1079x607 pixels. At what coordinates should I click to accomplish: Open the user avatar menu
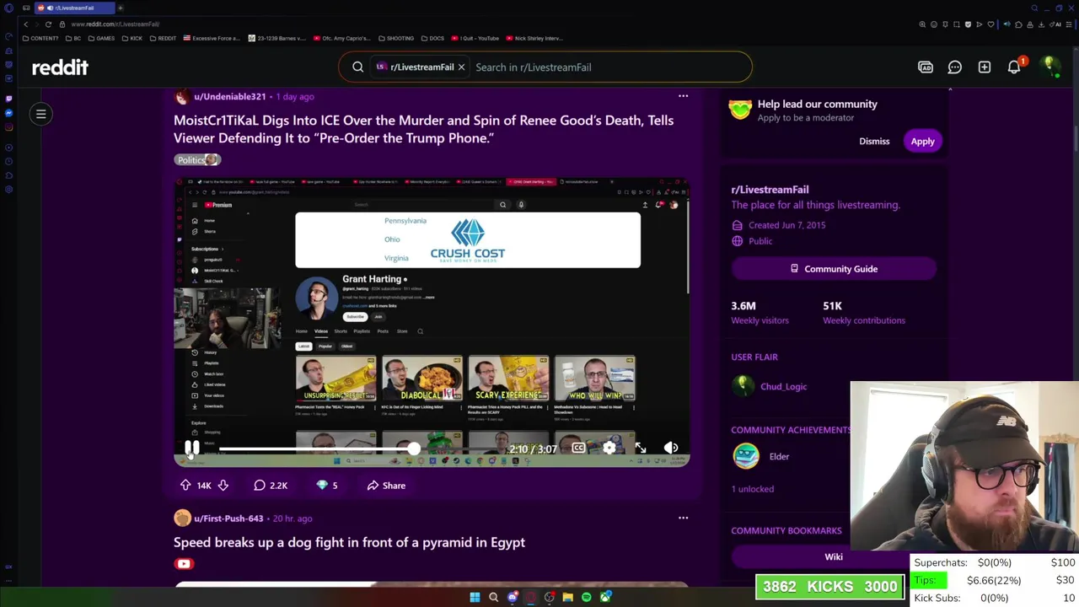(1049, 67)
